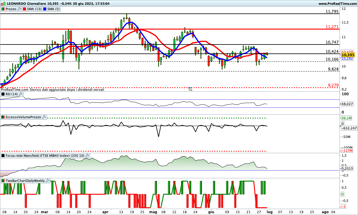Click the red 11,271 level label

tap(332, 27)
